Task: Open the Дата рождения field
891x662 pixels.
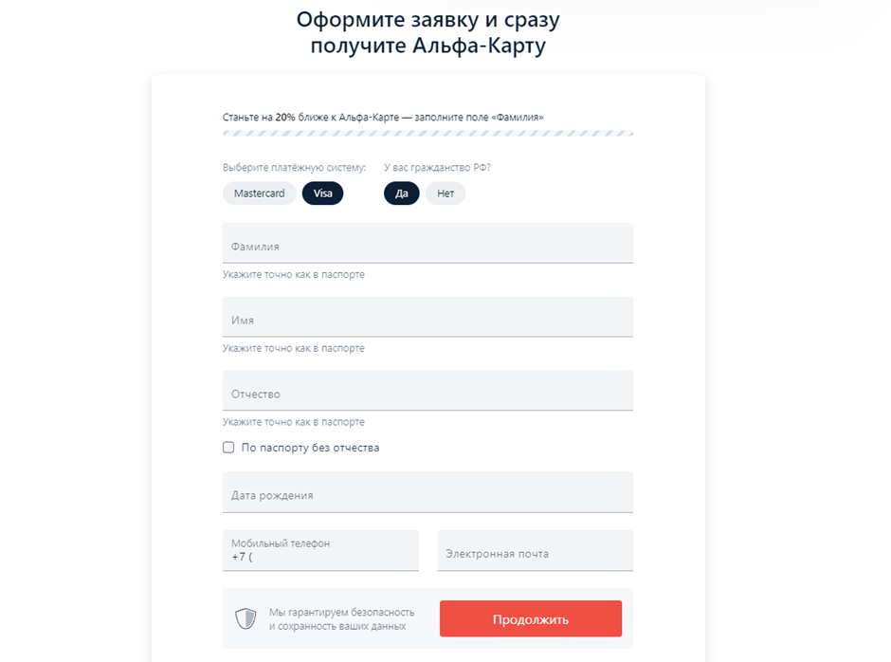Action: tap(427, 491)
